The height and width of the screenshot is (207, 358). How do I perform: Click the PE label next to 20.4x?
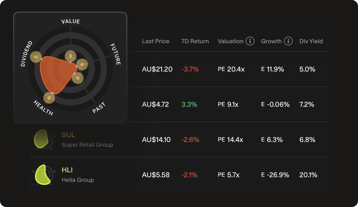coord(221,69)
